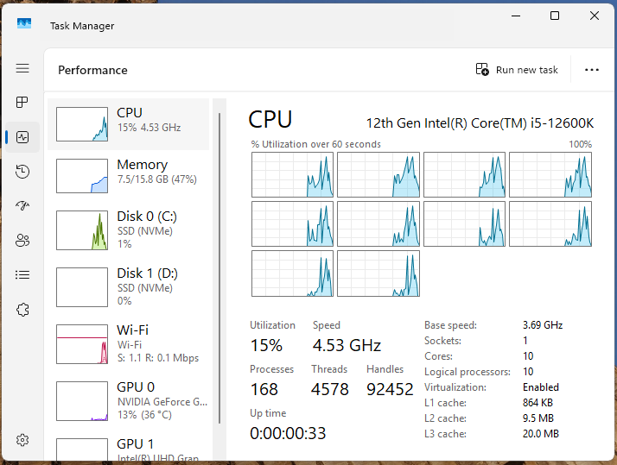
Task: Click the 4578 threads value
Action: pos(330,390)
